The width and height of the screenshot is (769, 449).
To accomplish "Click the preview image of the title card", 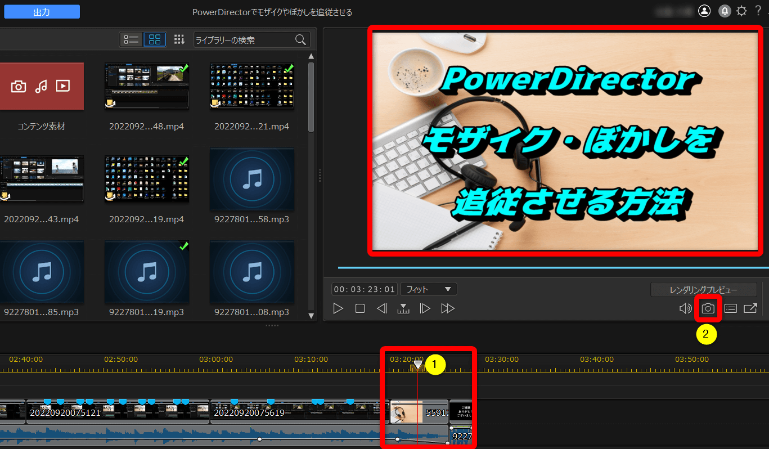I will [565, 141].
